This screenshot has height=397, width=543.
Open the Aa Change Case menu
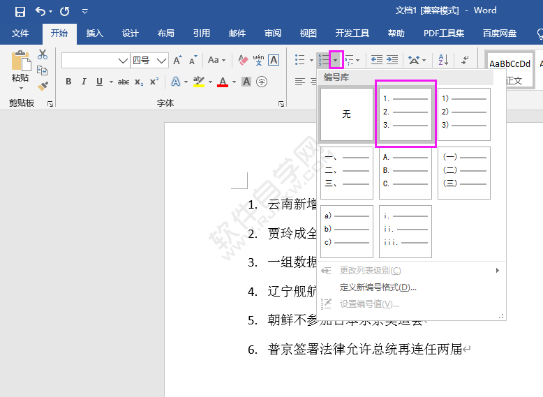coord(216,60)
